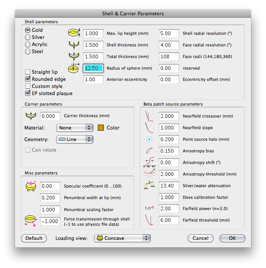Uncheck EP slotted plaque option

point(28,93)
